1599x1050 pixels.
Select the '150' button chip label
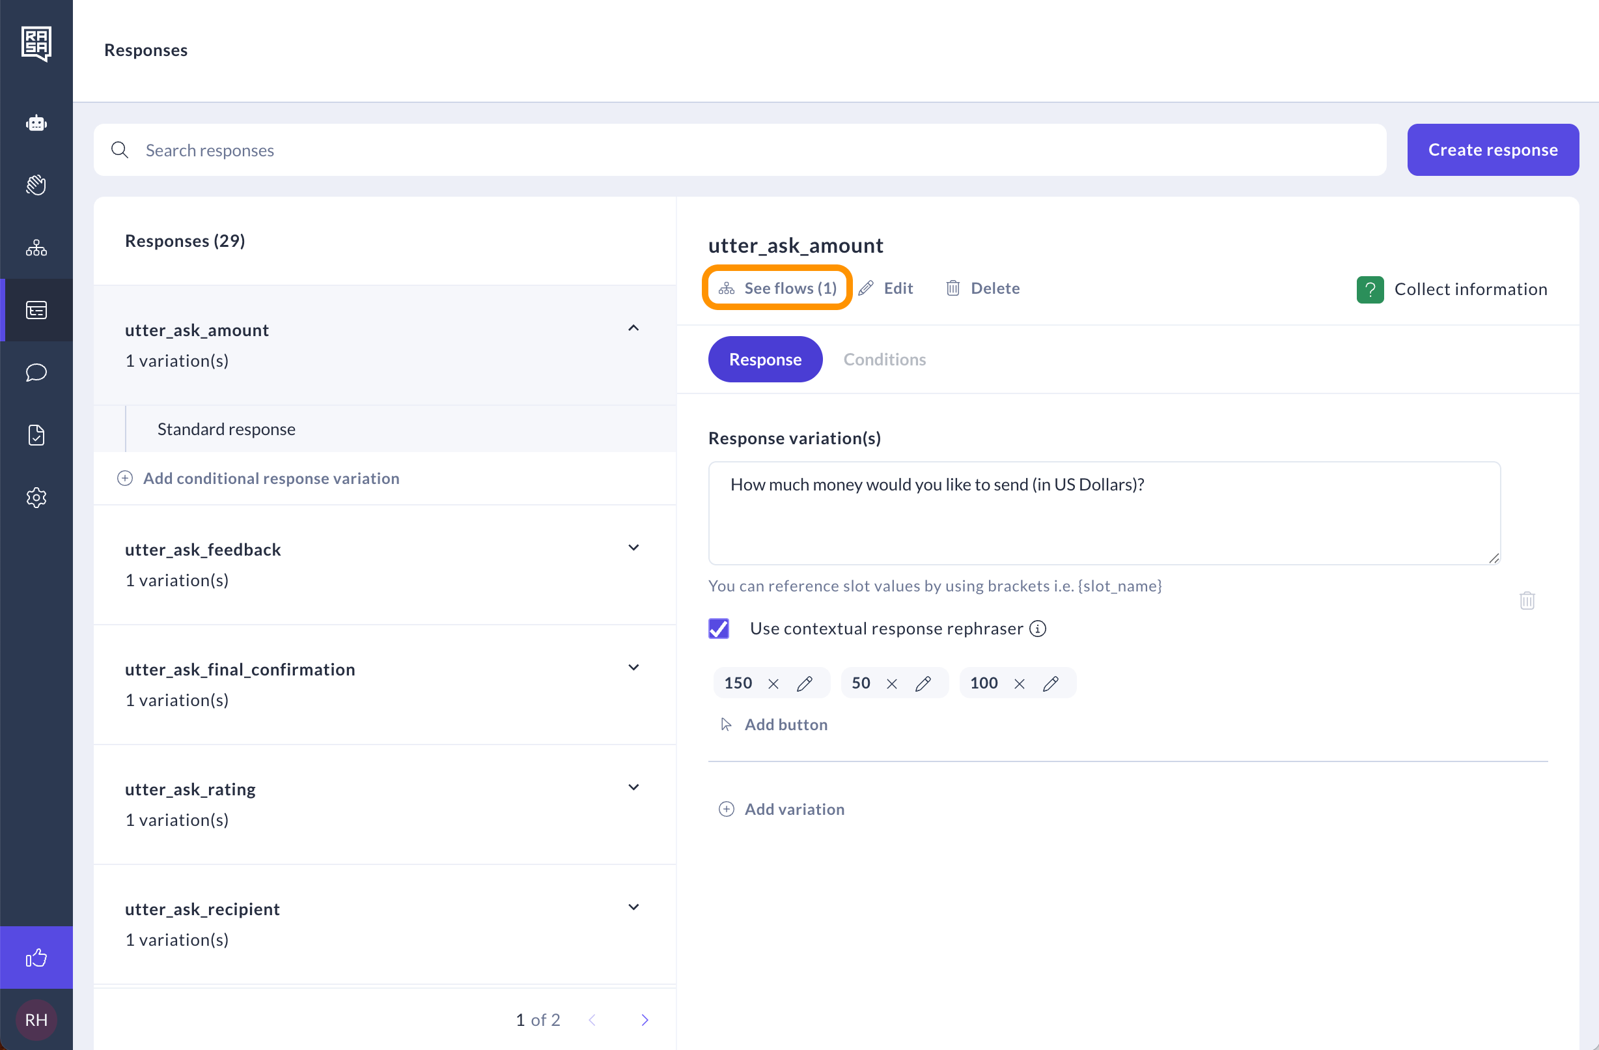pos(738,684)
